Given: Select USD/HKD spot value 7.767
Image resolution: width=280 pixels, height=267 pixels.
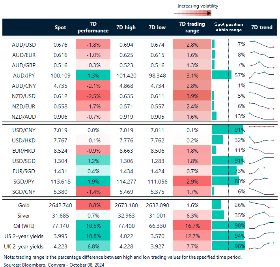Looking at the screenshot, I should [61, 140].
